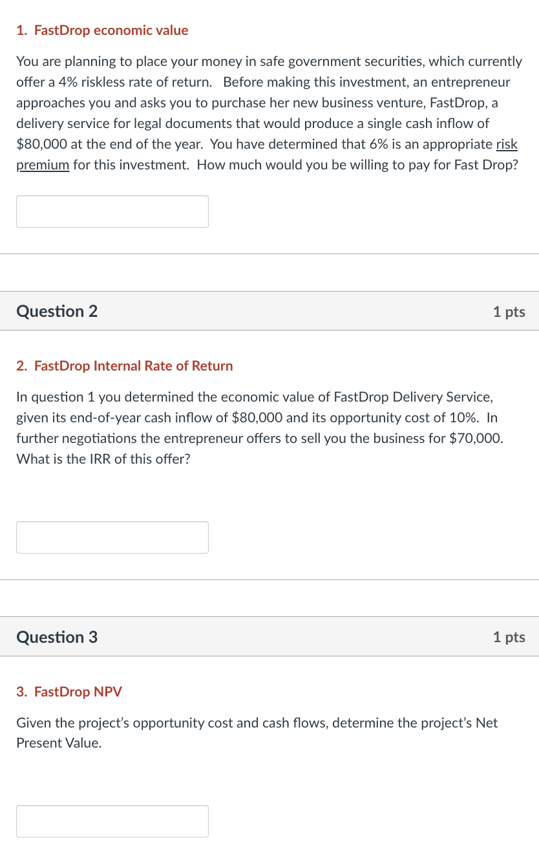
Task: Click the divider area between Question 1 and Question 2
Action: pos(269,272)
